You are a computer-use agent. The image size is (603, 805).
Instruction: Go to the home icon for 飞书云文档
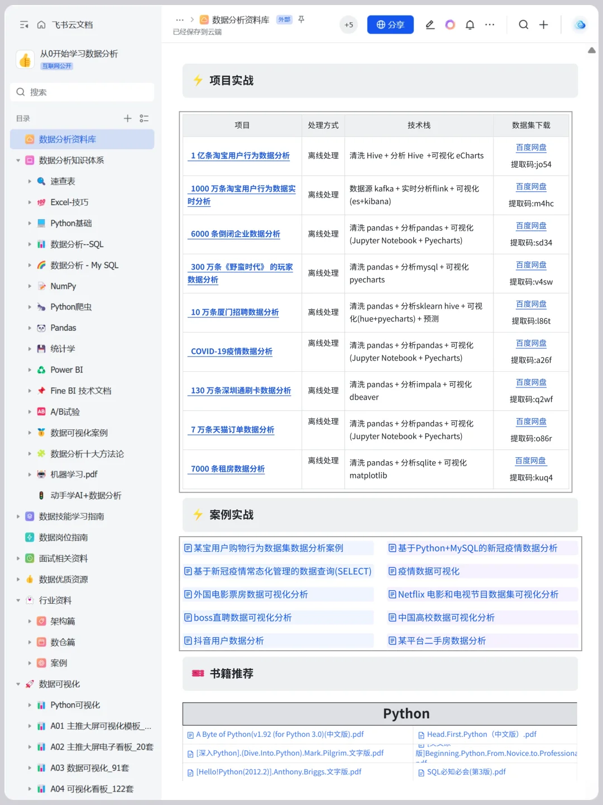click(x=41, y=25)
